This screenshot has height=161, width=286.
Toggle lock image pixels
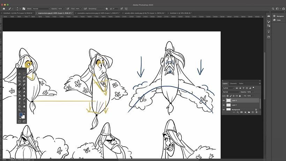point(231,96)
